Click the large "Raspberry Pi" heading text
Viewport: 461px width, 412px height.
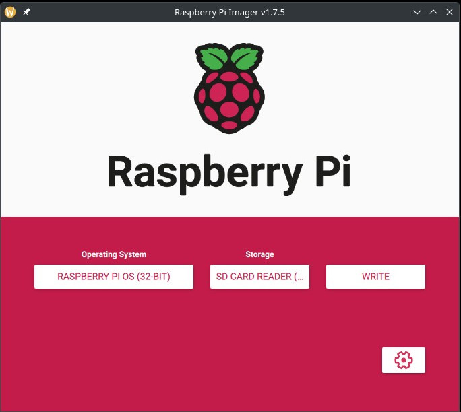[229, 172]
